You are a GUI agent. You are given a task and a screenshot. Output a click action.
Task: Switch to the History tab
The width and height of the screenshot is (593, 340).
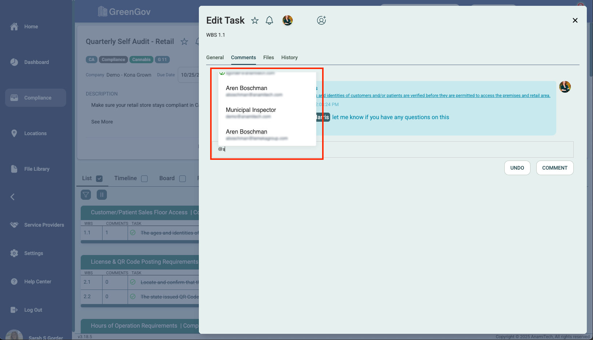[x=289, y=57]
